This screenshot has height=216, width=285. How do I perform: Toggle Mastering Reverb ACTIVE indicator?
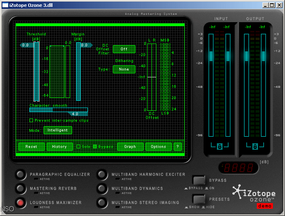click(x=36, y=193)
